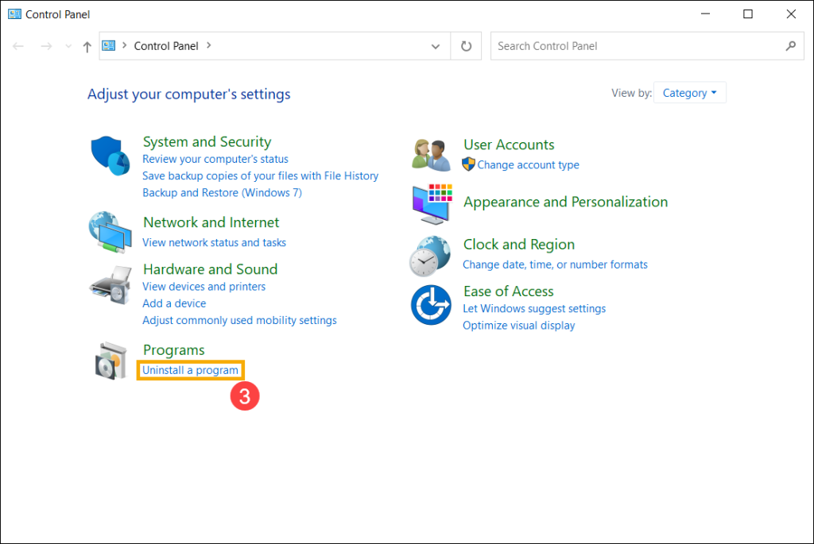Expand the chevron before Control Panel breadcrumb

(x=125, y=45)
